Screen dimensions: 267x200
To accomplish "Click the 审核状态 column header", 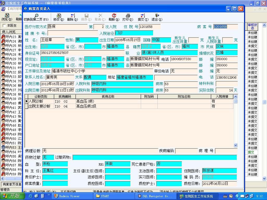I will click(x=252, y=27).
